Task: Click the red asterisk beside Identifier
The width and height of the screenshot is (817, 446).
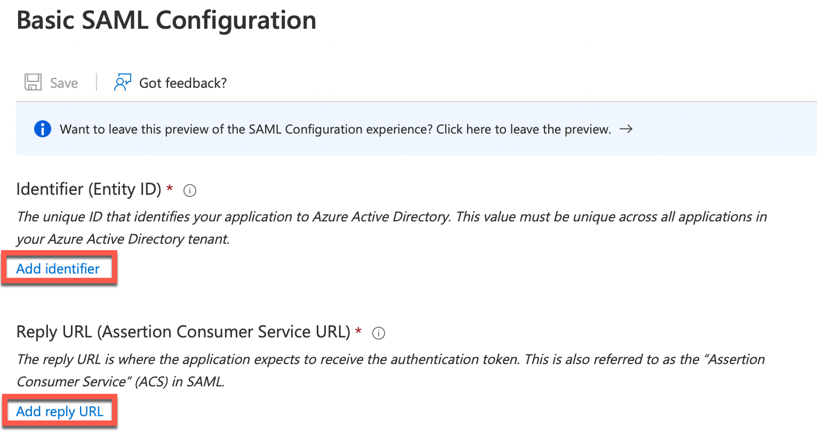Action: pos(170,188)
